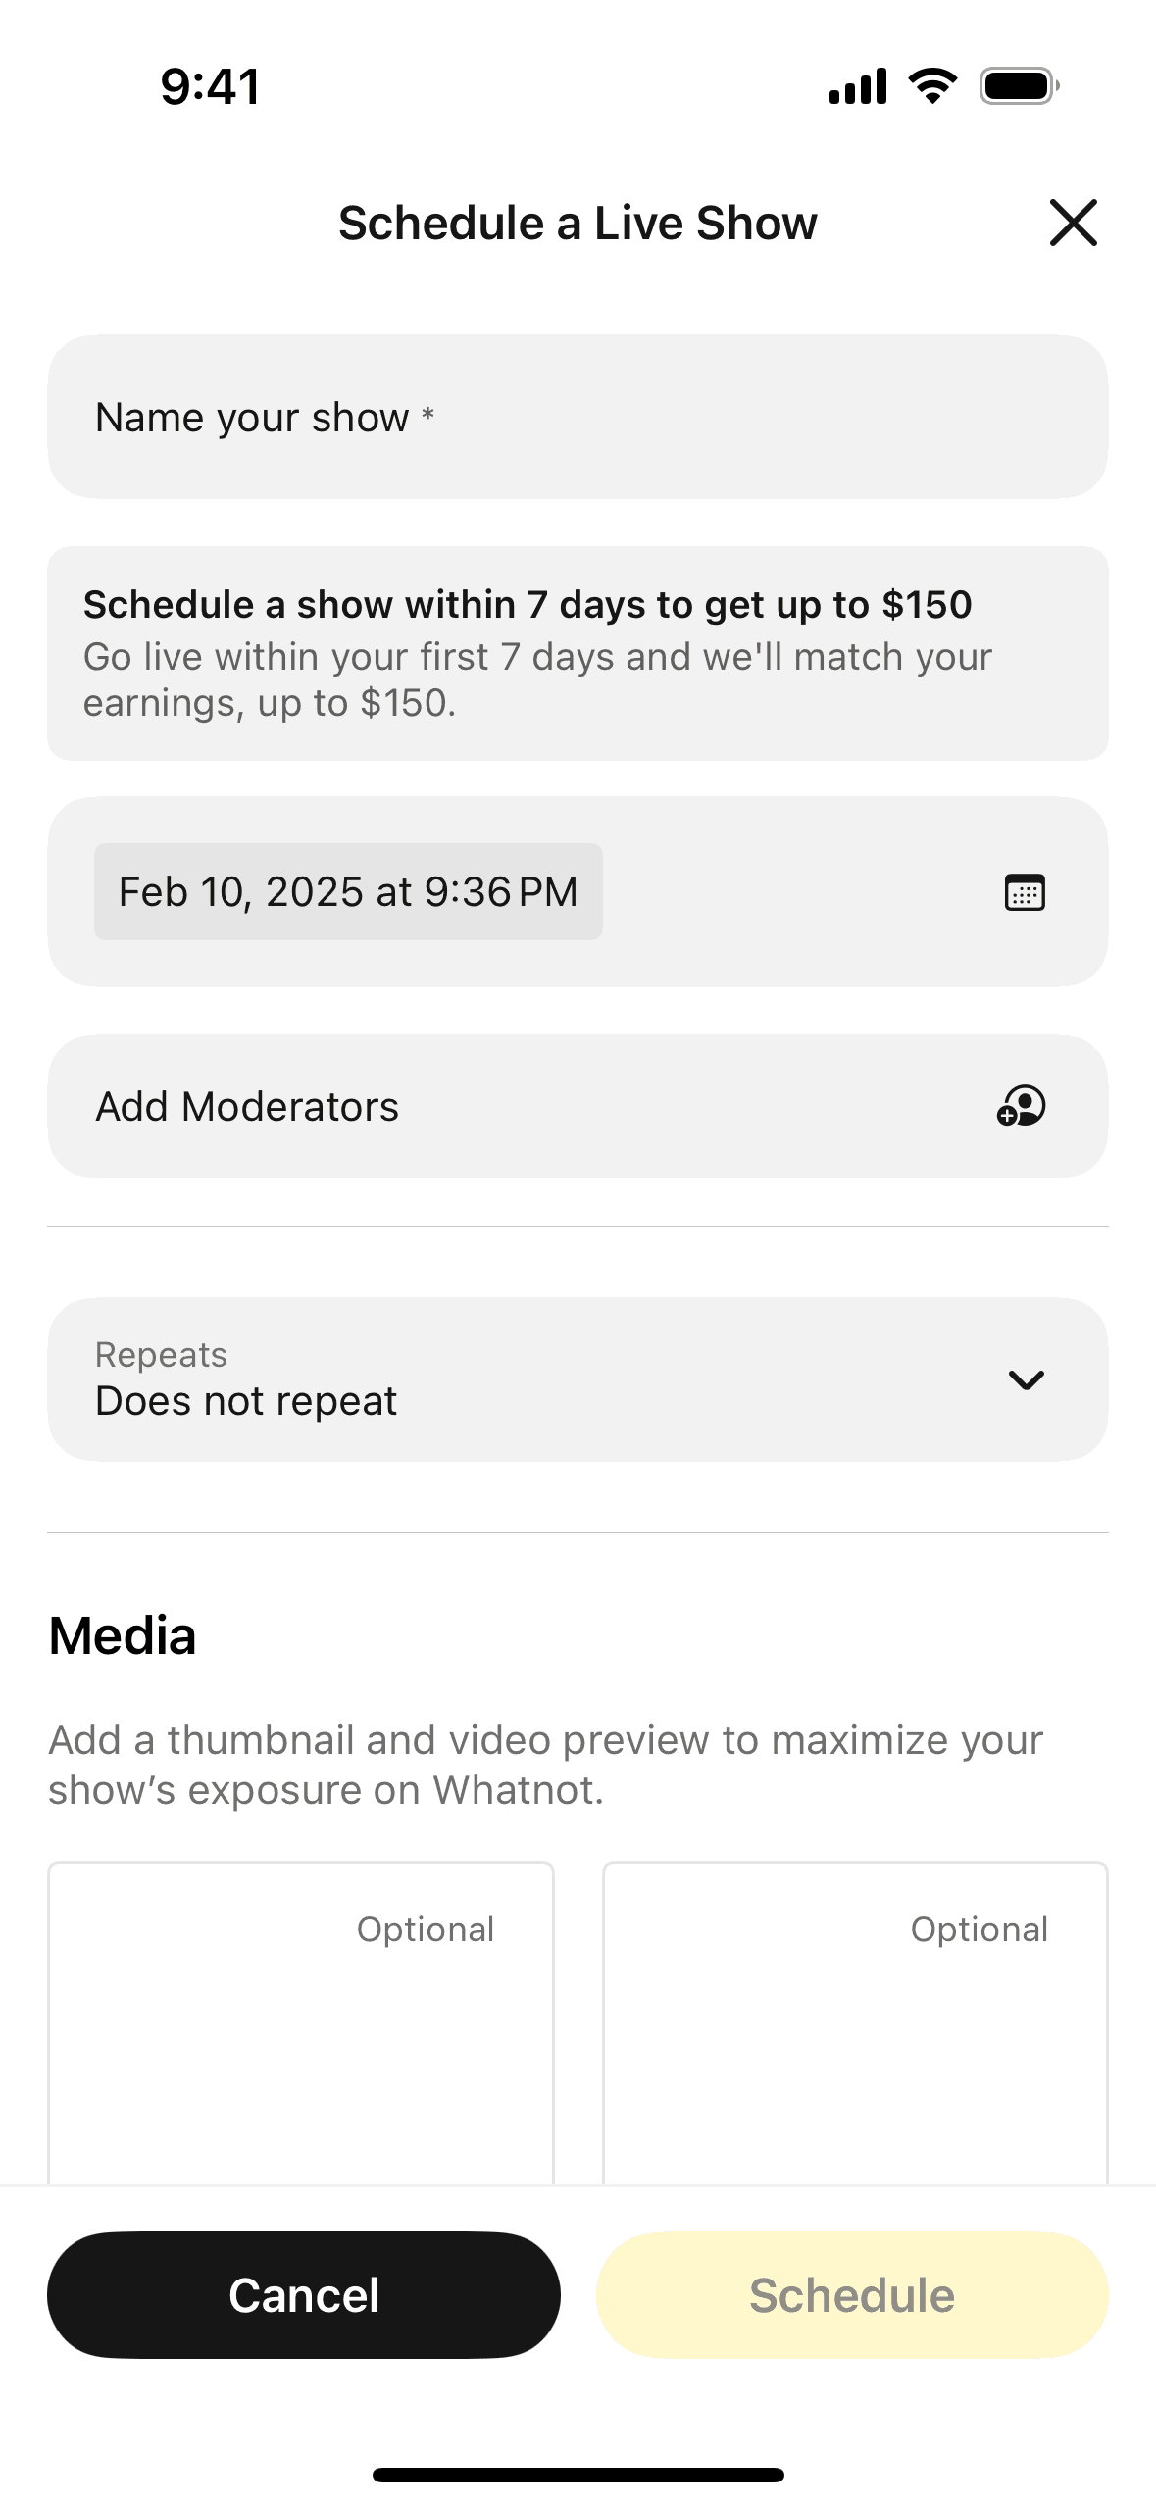Tap the $150 earnings match promo banner
Image resolution: width=1156 pixels, height=2506 pixels.
[578, 653]
